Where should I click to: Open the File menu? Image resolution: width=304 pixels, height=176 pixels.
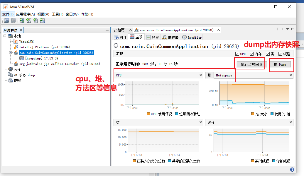[8, 14]
